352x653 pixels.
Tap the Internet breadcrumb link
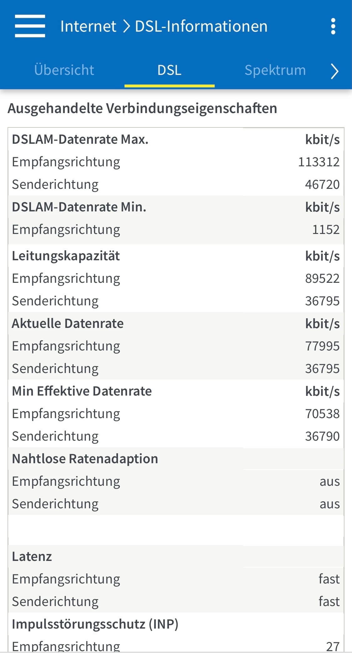88,26
